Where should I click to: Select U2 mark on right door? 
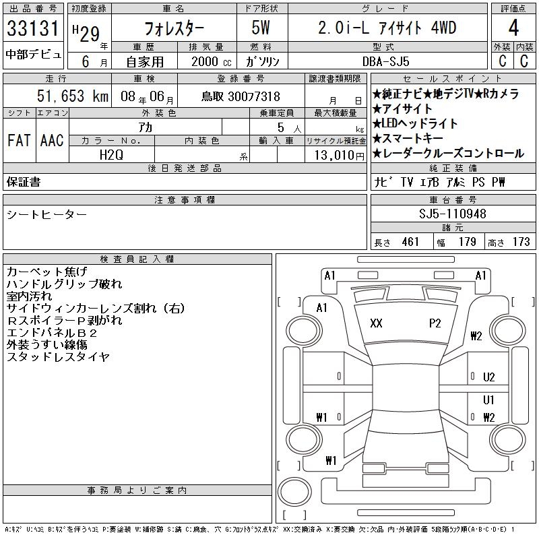(489, 377)
